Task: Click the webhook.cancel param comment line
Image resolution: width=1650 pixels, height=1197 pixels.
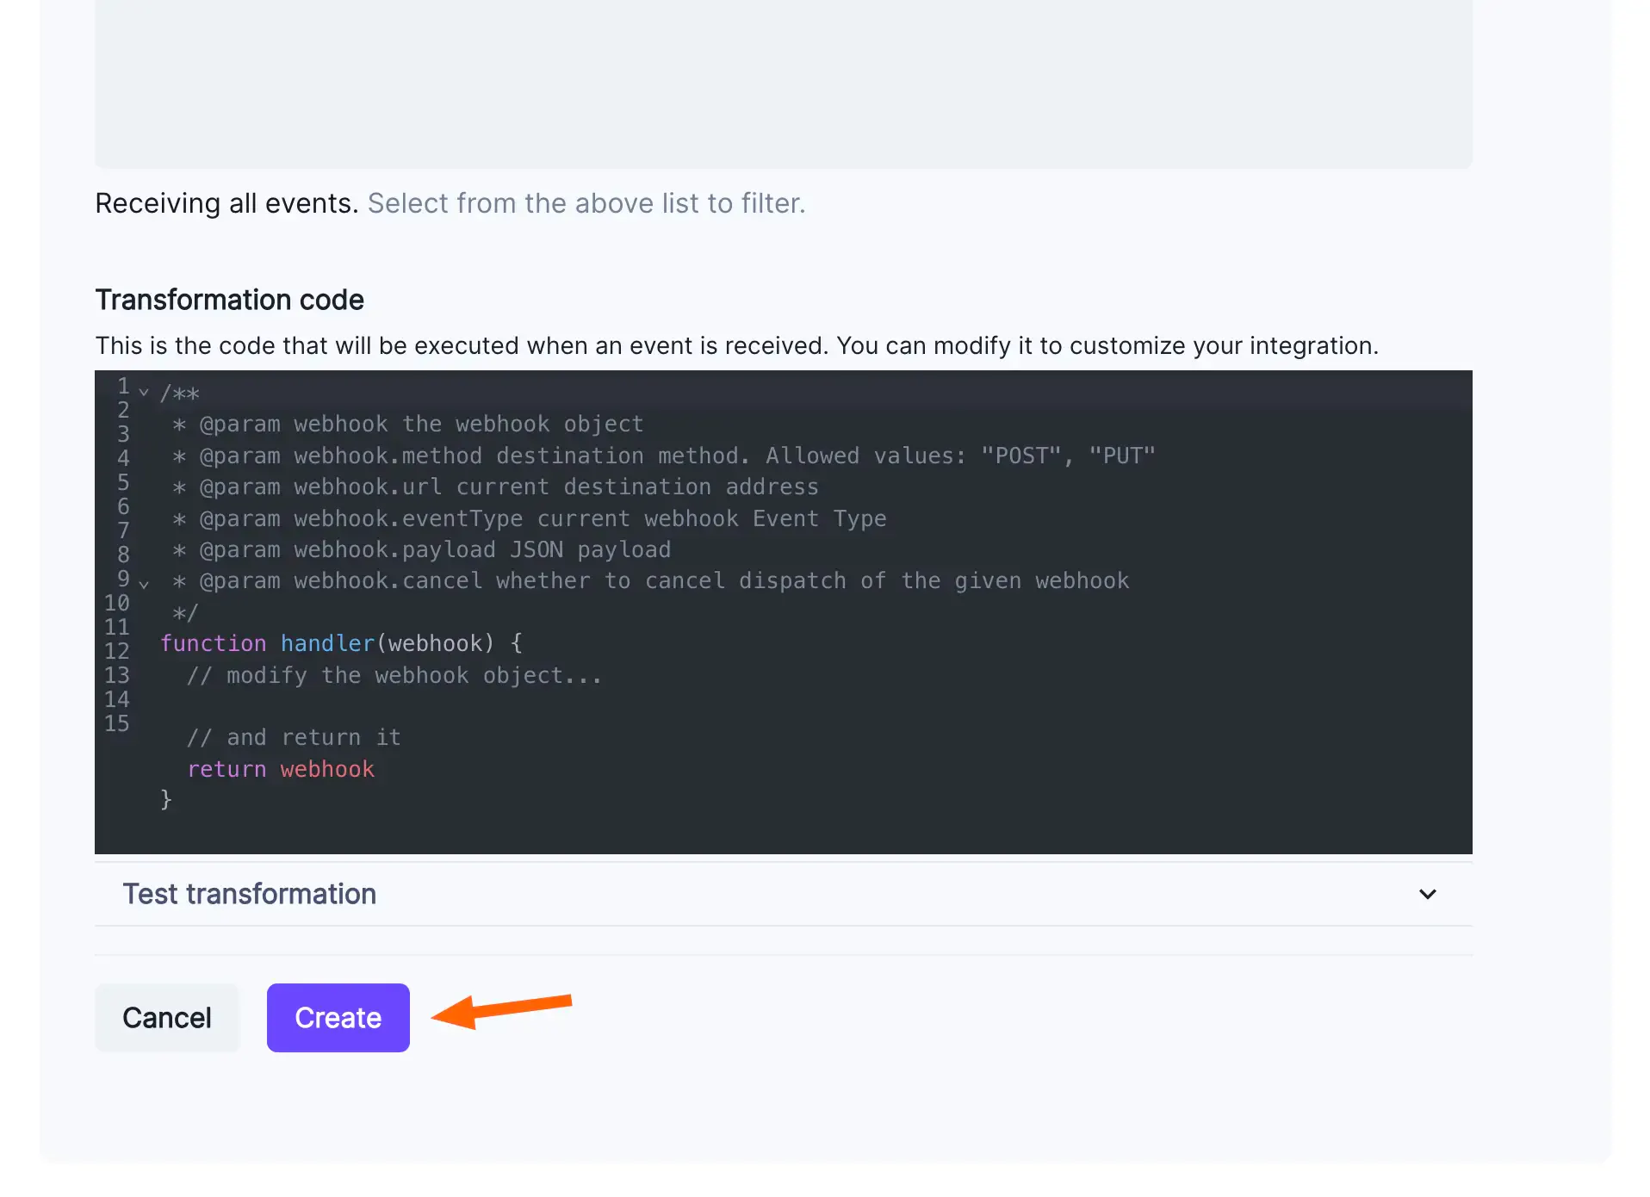Action: coord(650,580)
